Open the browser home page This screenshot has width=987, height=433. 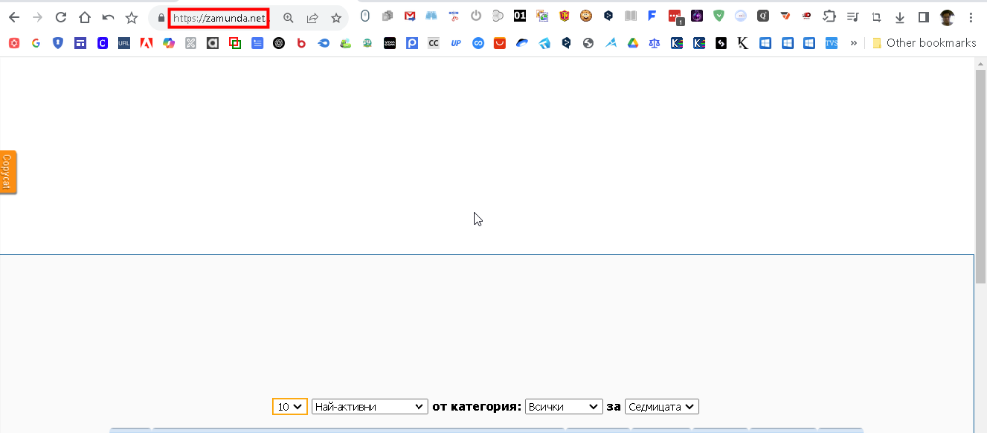pos(84,18)
